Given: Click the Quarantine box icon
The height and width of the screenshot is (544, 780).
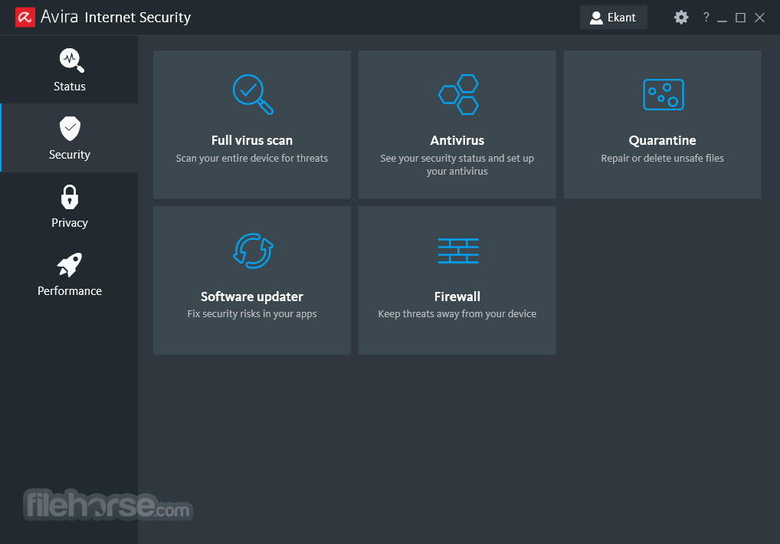Looking at the screenshot, I should click(x=663, y=94).
